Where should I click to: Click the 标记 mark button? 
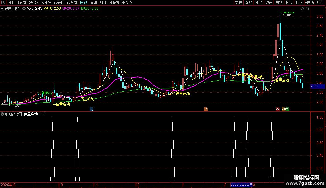click(x=299, y=3)
